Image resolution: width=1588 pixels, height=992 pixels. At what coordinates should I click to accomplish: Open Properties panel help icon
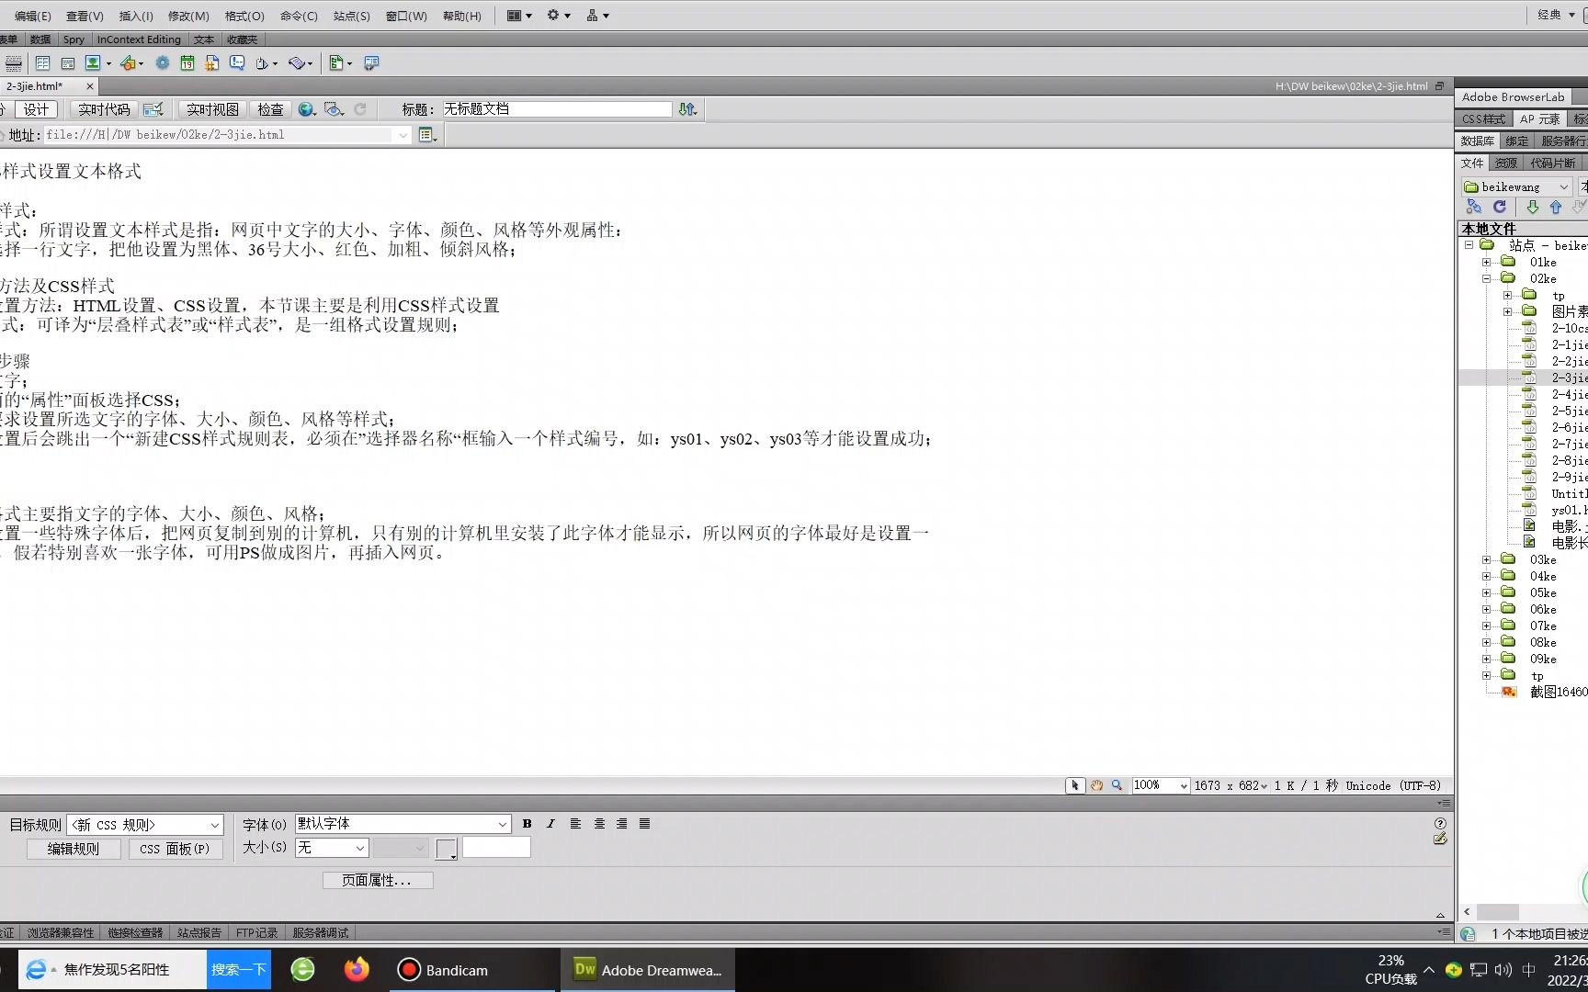coord(1440,824)
